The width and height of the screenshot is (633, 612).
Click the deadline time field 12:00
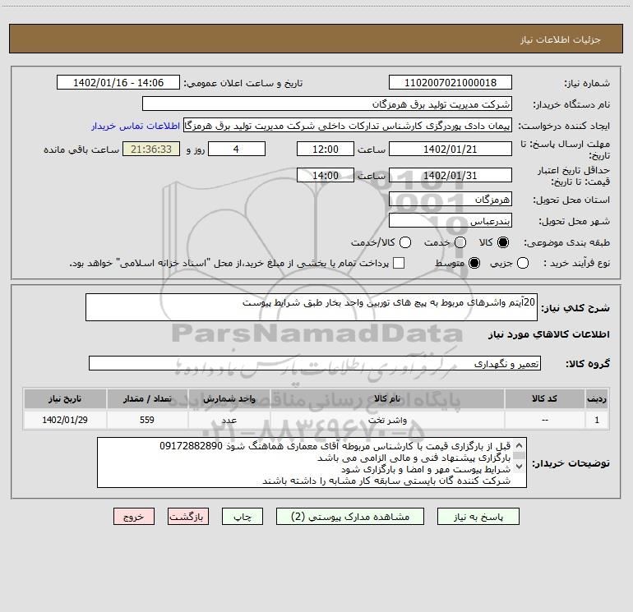click(326, 149)
